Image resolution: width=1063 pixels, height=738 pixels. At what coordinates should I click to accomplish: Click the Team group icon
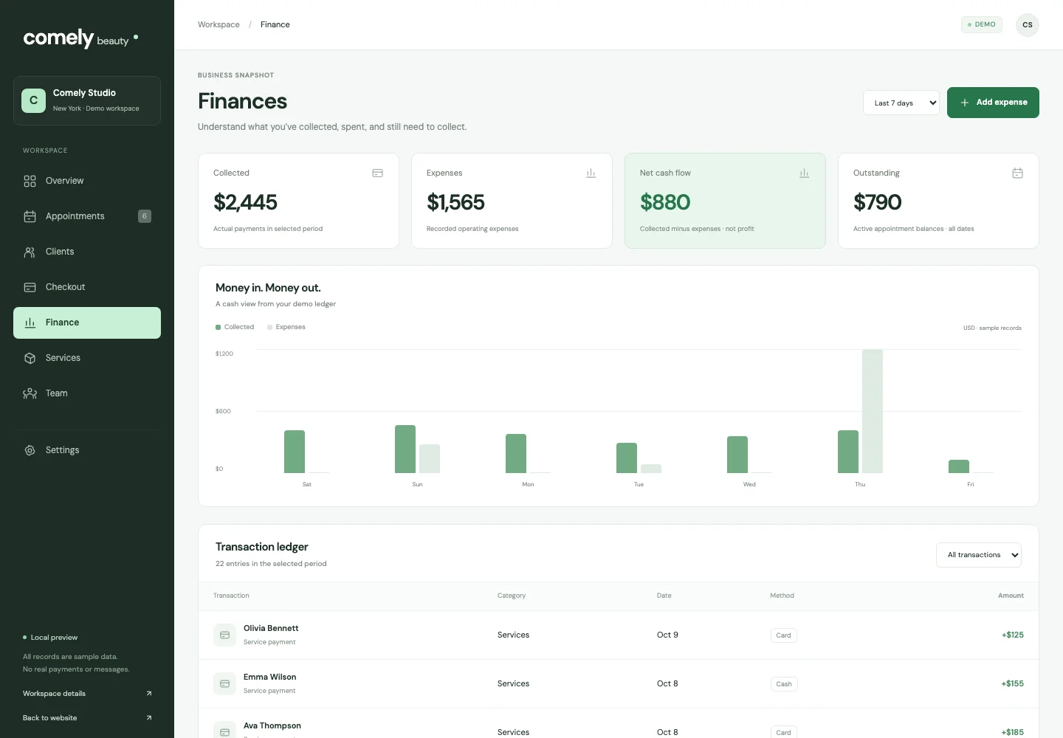pos(30,393)
